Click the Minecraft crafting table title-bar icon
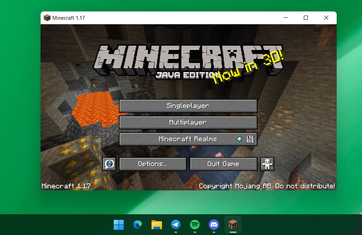Image resolution: width=362 pixels, height=235 pixels. coord(47,18)
